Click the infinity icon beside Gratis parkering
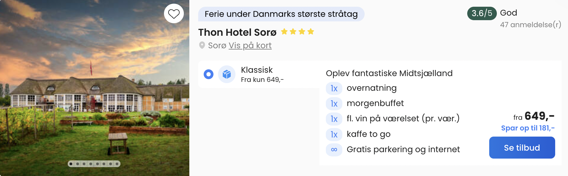Screen dimensions: 568x176 click(x=334, y=150)
